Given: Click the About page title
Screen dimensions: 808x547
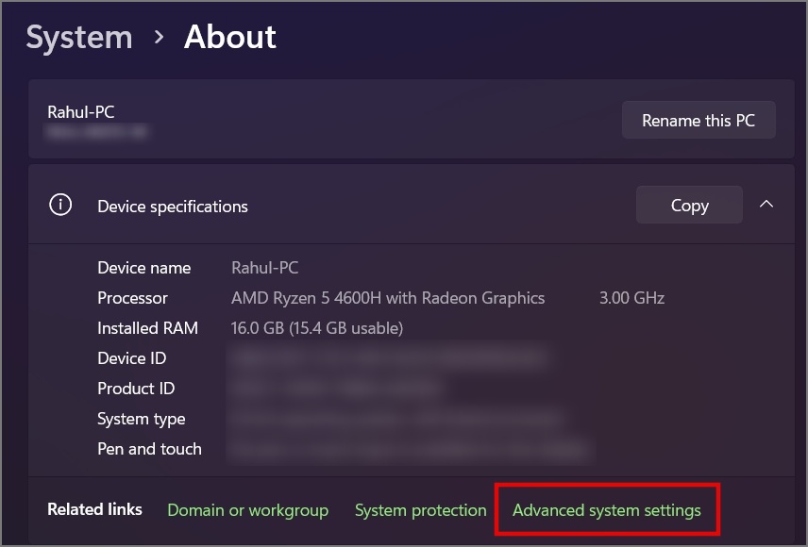Looking at the screenshot, I should 229,38.
